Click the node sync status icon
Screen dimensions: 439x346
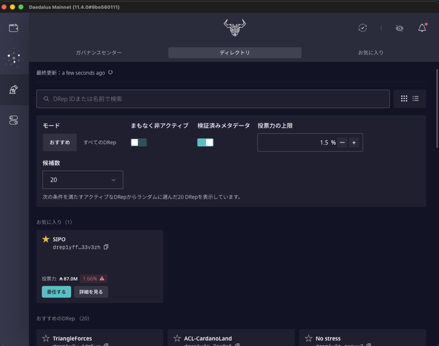(363, 28)
